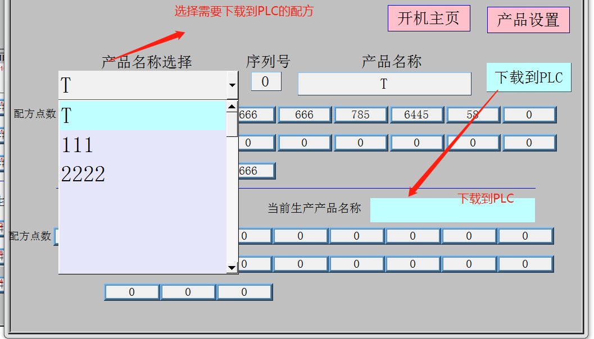Click the dropdown list scroll-up arrow
Viewport: 594px width, 339px height.
tap(232, 107)
